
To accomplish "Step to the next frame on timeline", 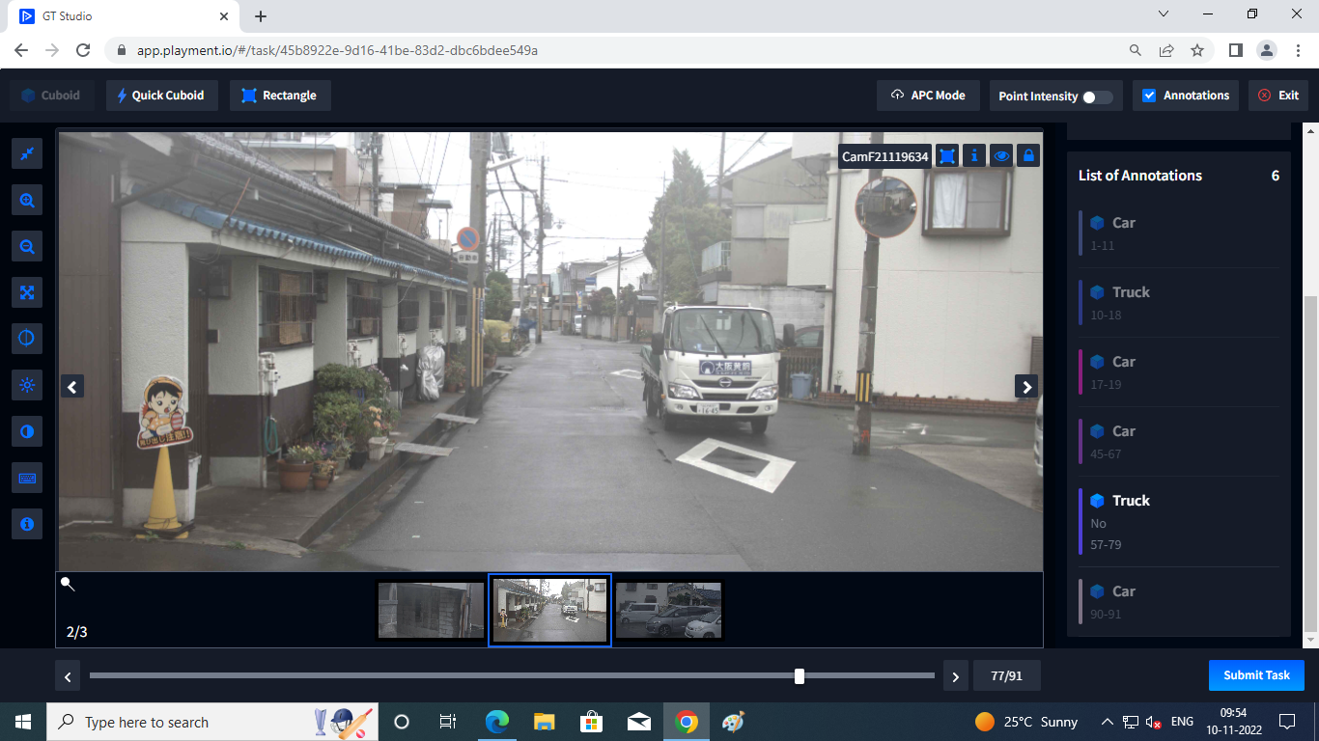I will pyautogui.click(x=955, y=676).
